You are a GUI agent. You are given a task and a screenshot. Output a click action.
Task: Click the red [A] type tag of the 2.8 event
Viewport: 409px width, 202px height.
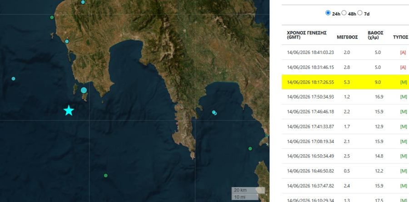tap(403, 67)
